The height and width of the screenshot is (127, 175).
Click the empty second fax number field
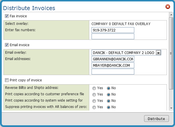point(113,36)
